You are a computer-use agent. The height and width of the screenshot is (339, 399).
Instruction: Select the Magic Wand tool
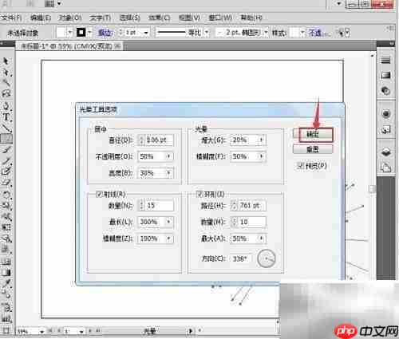(x=6, y=83)
